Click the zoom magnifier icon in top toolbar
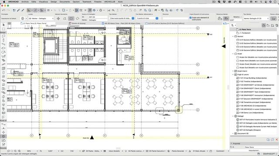The width and height of the screenshot is (279, 156). click(113, 10)
